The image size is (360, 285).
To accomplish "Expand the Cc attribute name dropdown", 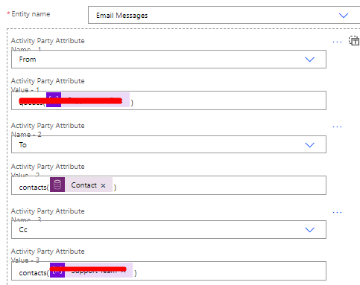I will 309,230.
